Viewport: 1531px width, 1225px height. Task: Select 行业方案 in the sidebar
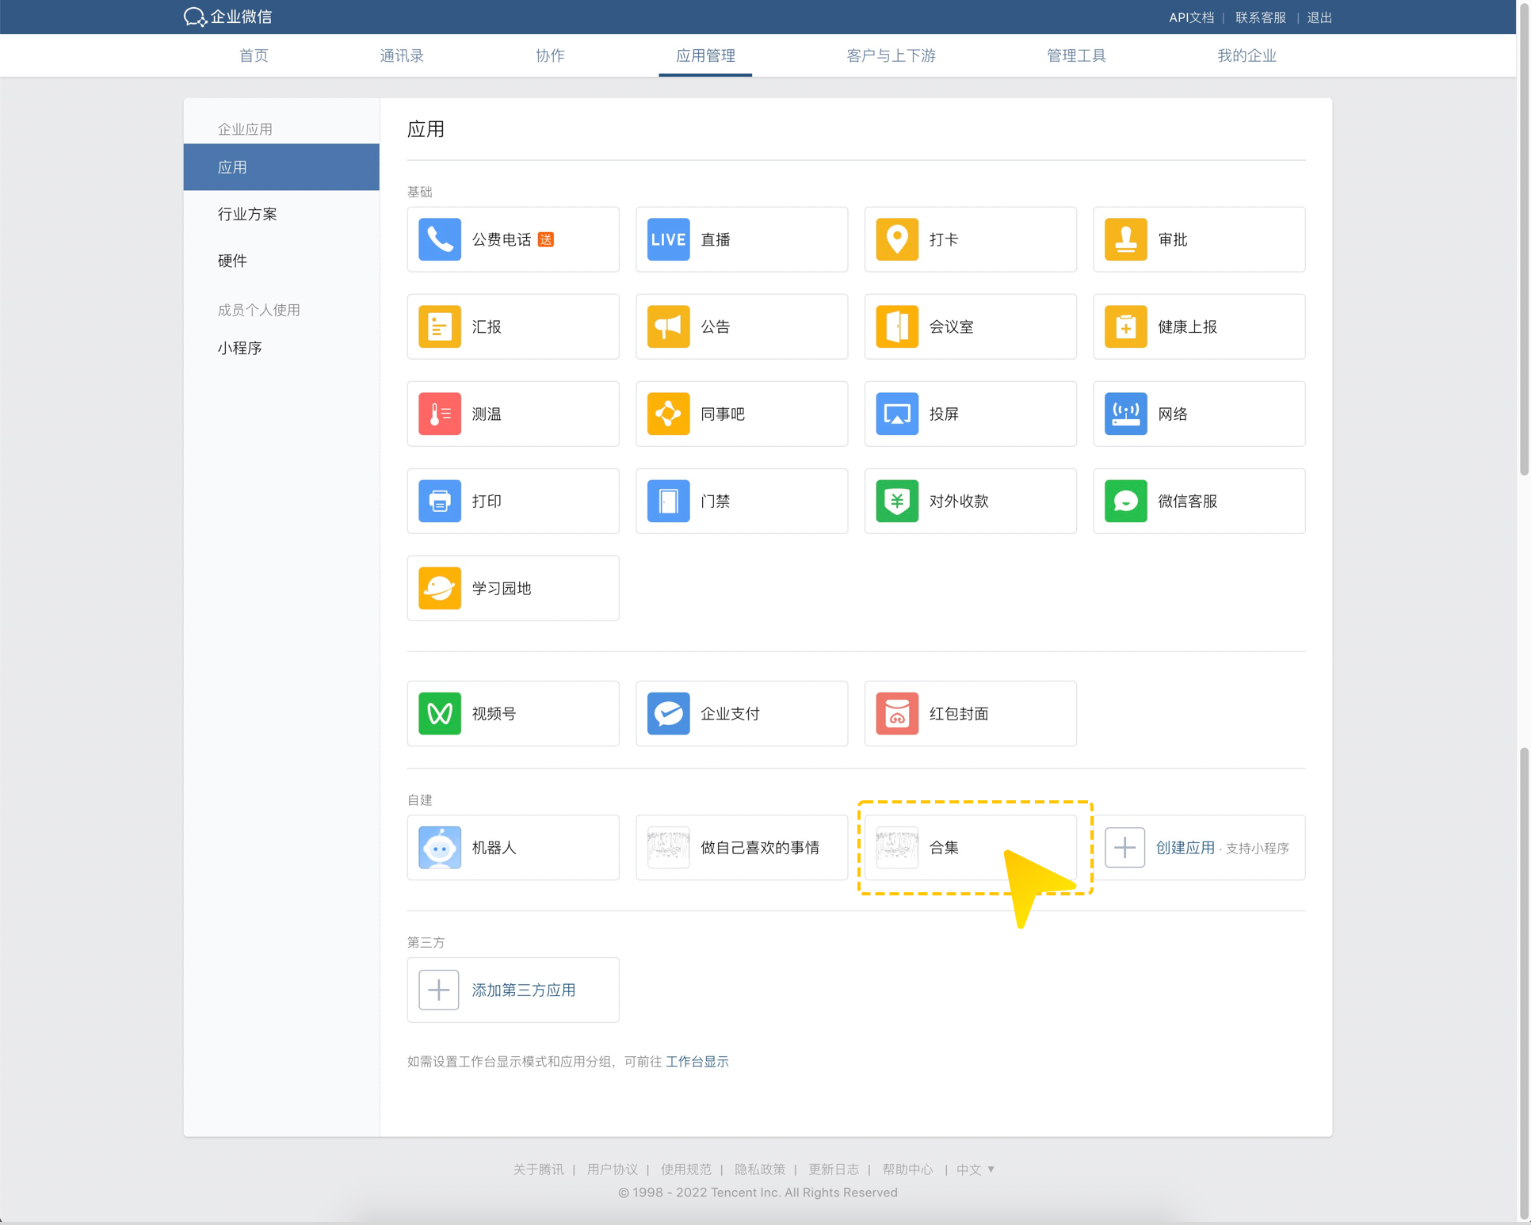pos(247,214)
